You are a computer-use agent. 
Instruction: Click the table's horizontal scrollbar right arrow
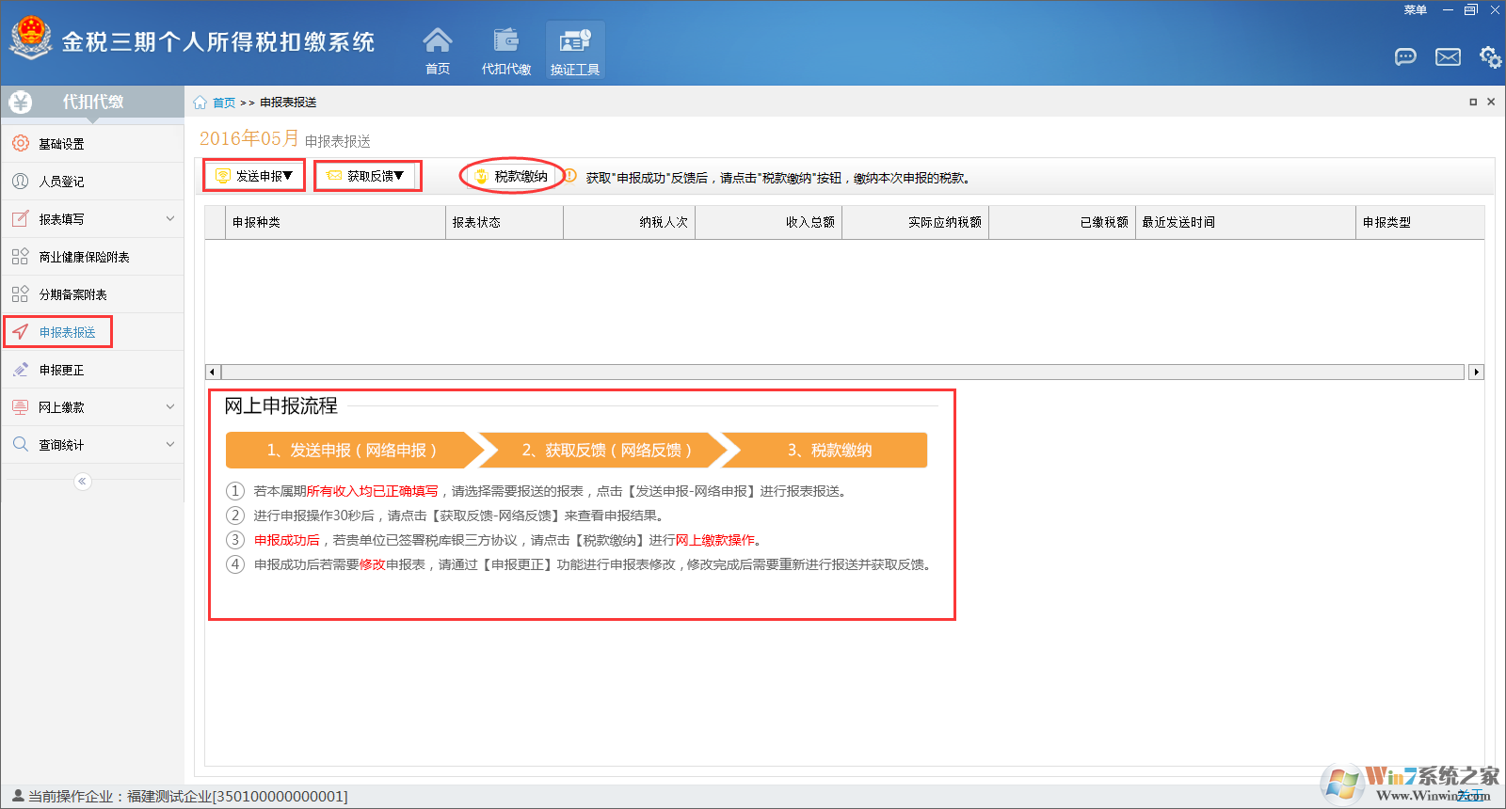click(1476, 373)
